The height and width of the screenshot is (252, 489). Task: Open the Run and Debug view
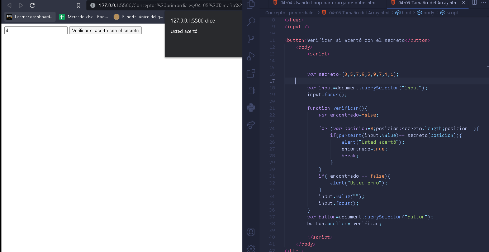(251, 56)
